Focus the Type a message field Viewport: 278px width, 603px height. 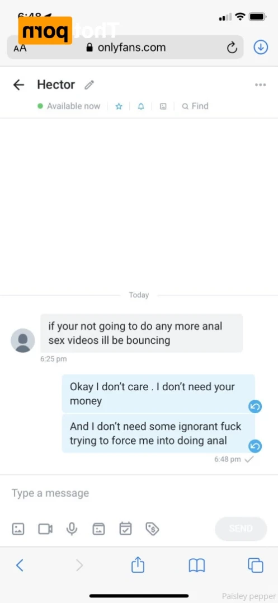coord(139,493)
